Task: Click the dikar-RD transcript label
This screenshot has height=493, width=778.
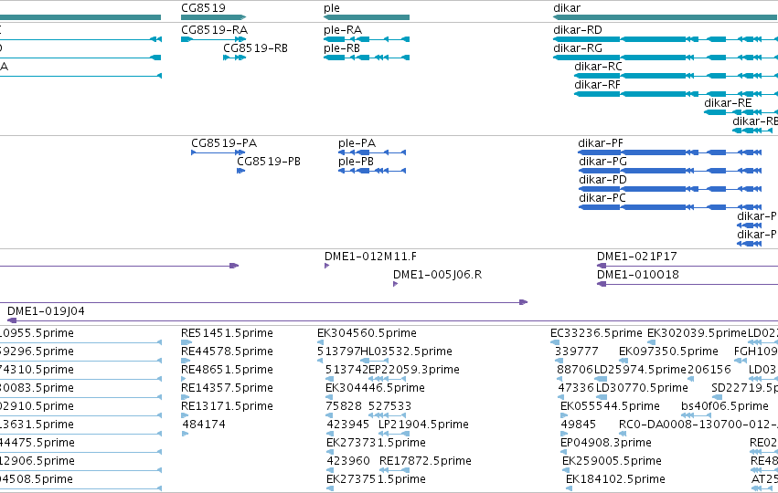Action: pos(578,30)
